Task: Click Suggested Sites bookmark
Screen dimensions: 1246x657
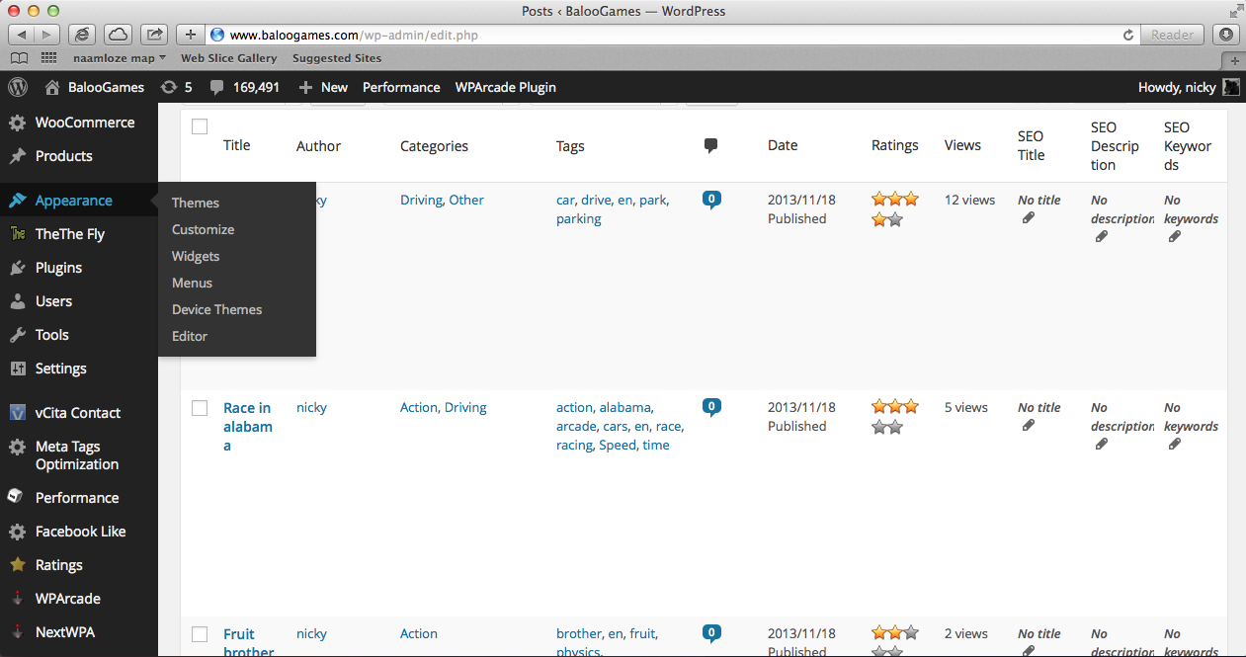Action: (x=337, y=58)
